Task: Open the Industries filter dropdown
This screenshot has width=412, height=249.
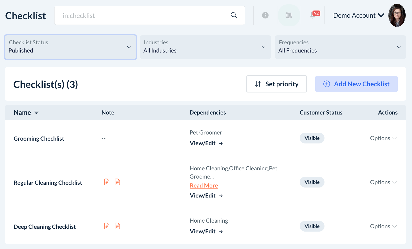Action: pos(205,47)
